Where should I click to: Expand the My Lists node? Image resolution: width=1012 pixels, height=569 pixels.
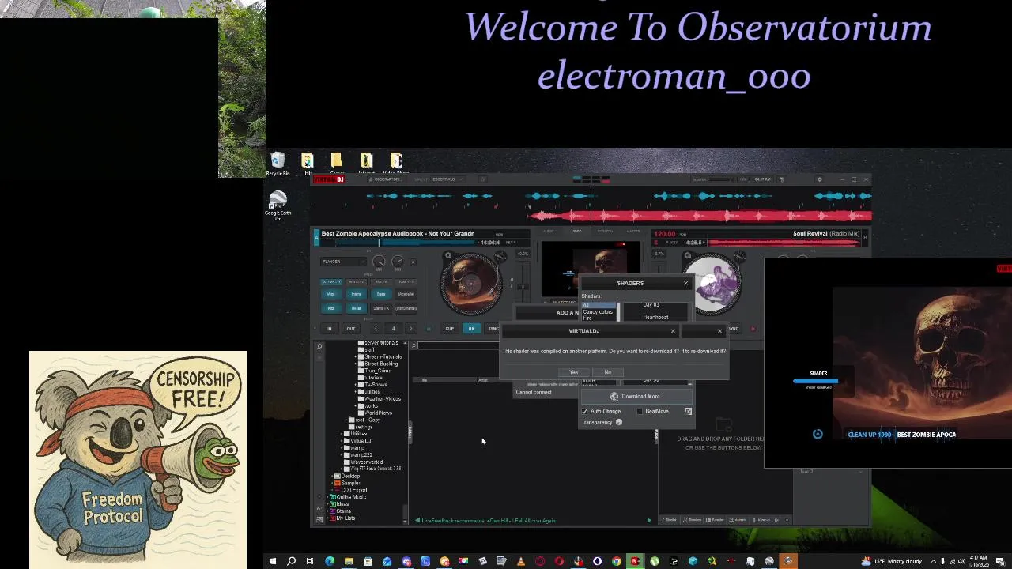click(x=327, y=518)
